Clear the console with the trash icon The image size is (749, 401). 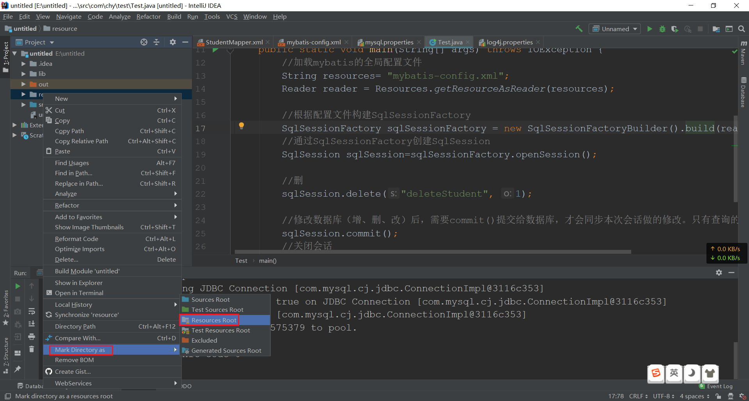[32, 349]
